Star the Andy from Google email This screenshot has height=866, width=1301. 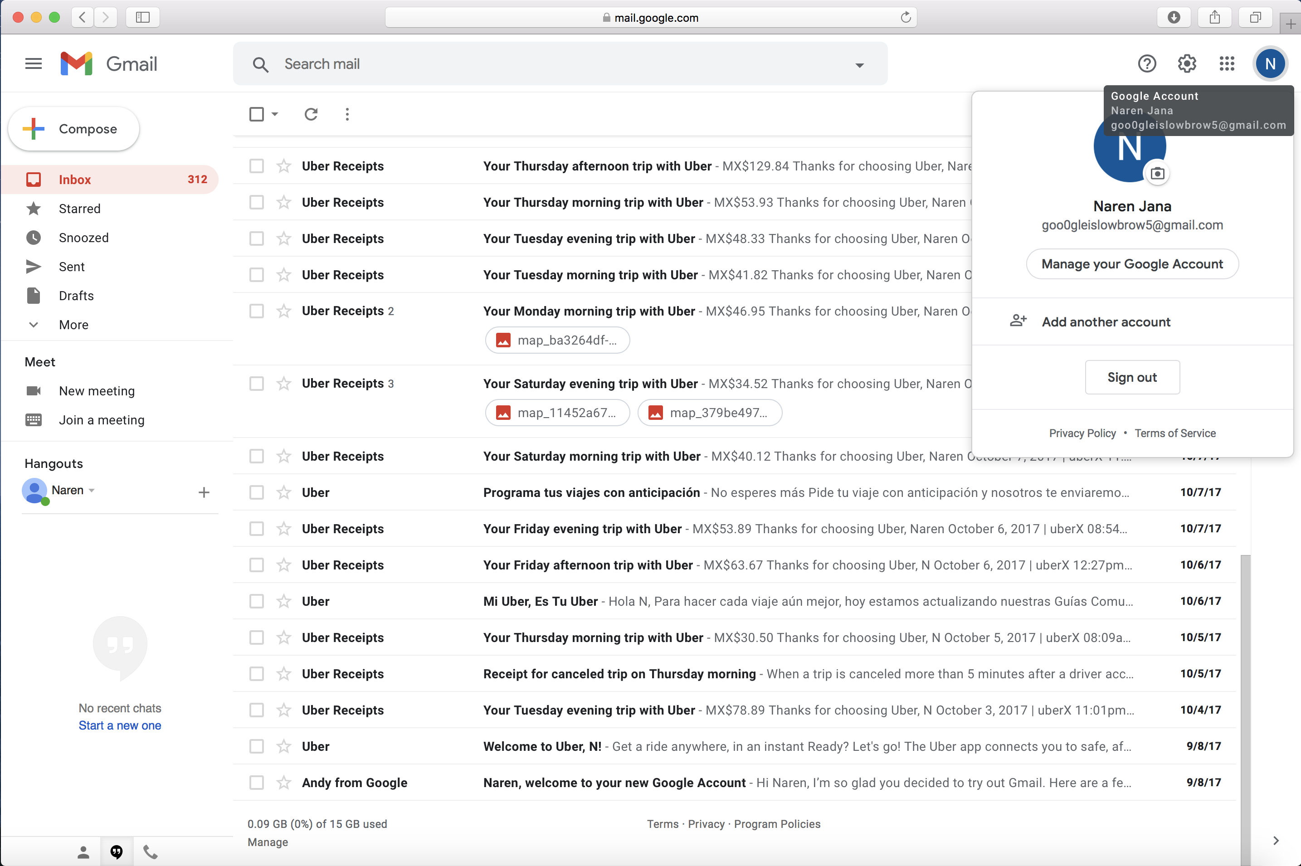(284, 783)
